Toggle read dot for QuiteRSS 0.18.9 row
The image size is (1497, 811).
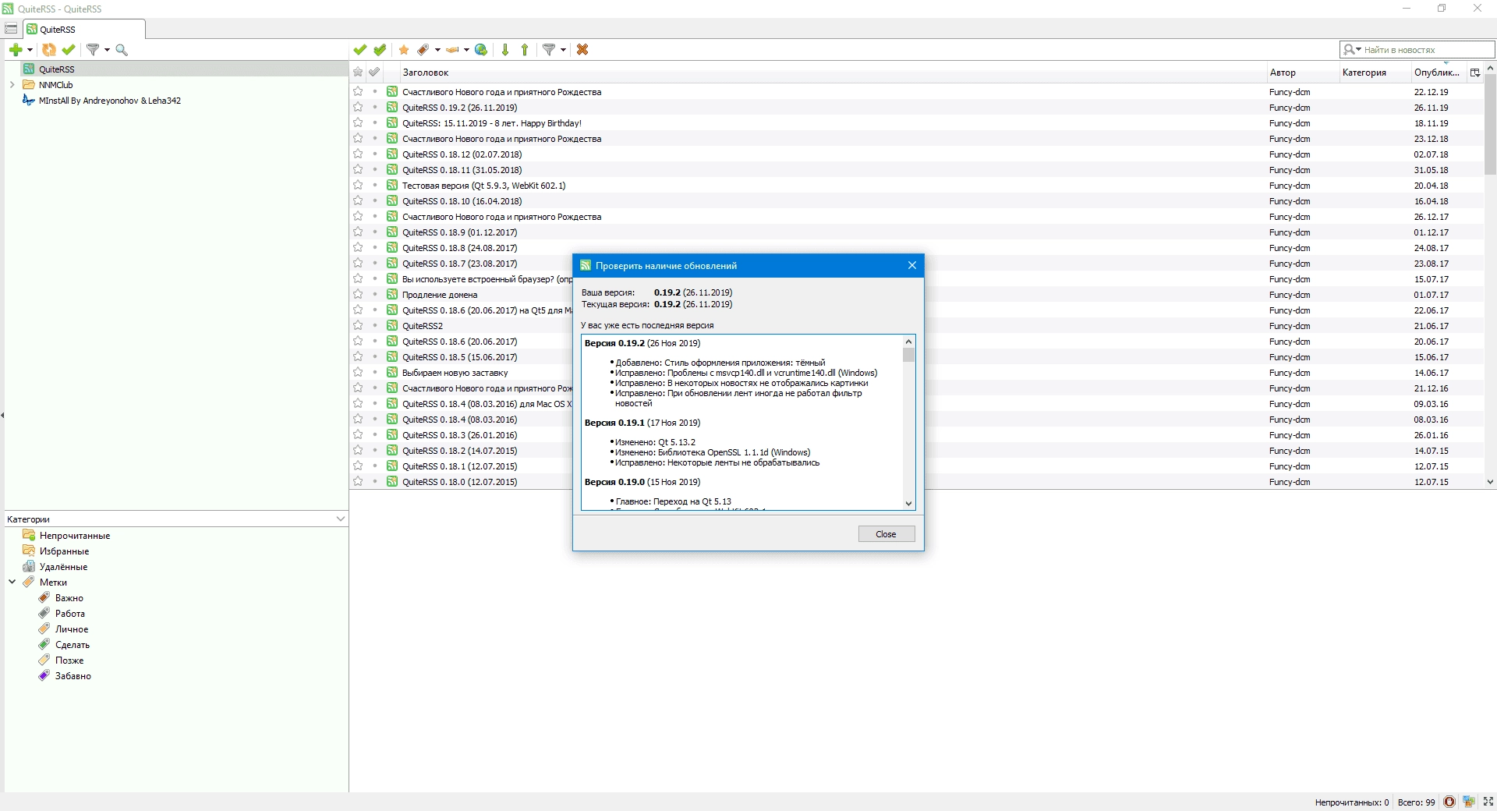pyautogui.click(x=375, y=232)
